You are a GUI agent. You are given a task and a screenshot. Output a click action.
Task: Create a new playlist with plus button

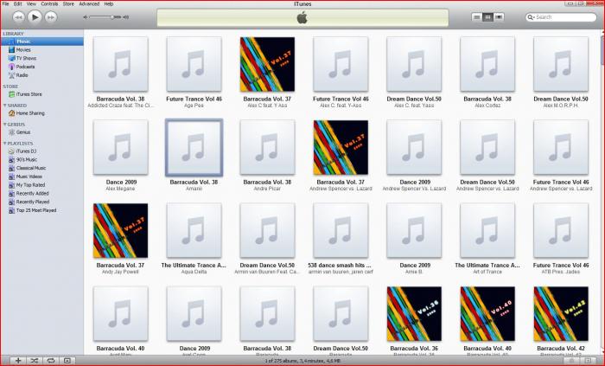pos(17,360)
